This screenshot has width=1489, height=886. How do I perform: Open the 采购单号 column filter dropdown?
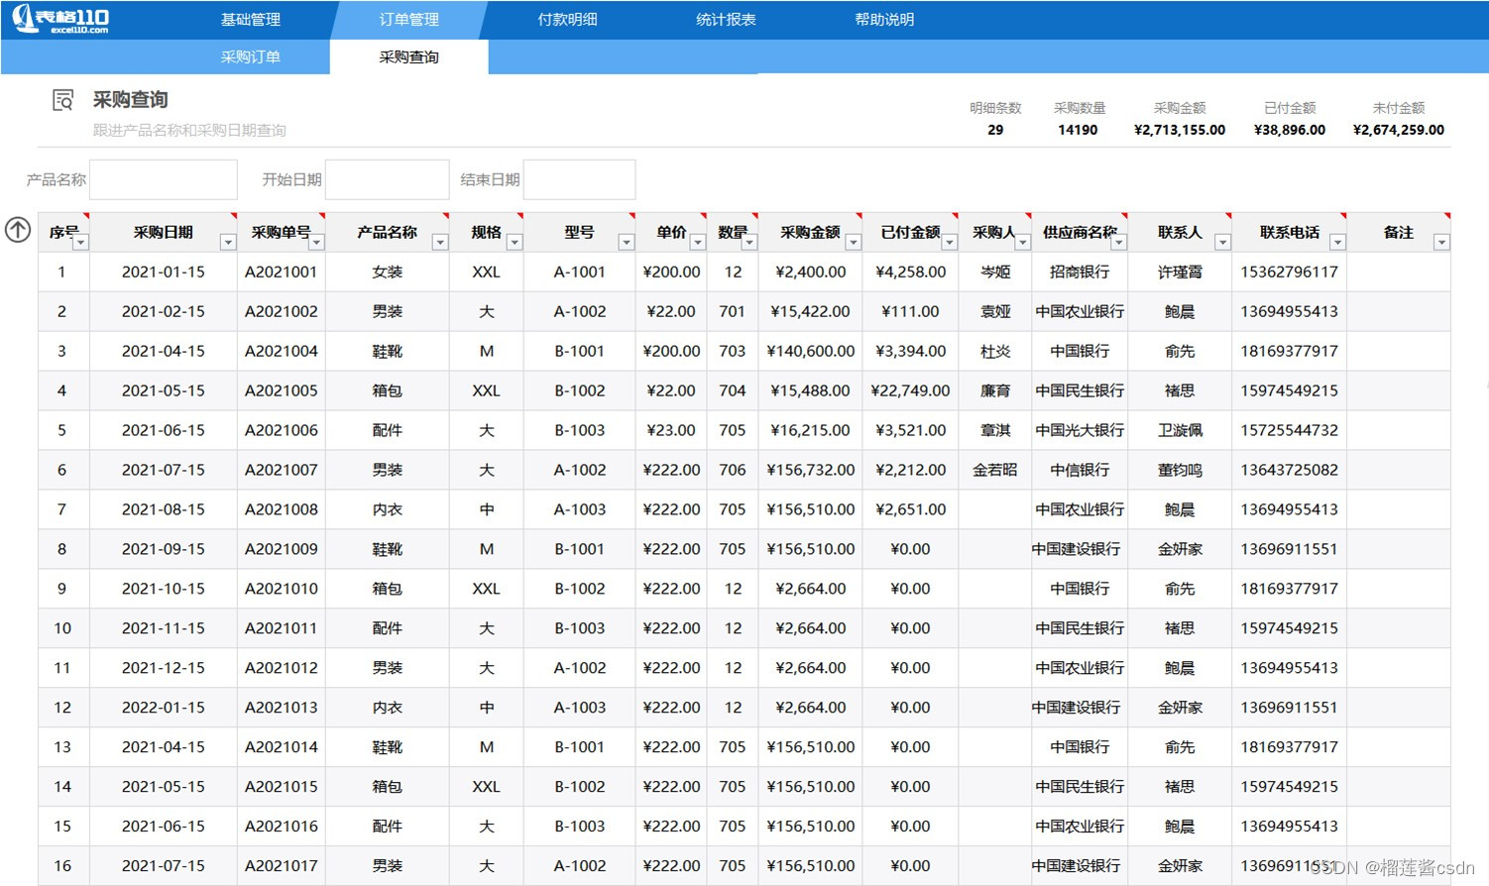(316, 242)
